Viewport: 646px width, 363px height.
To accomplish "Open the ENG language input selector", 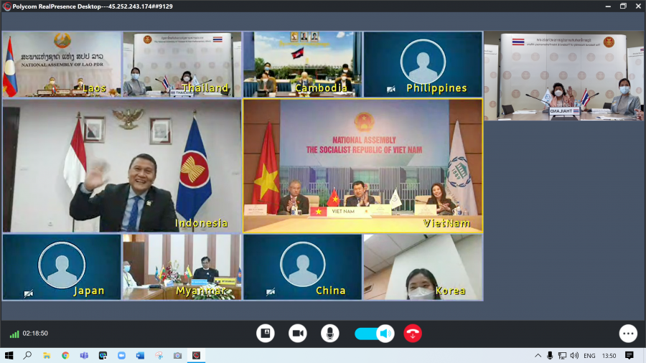I will pyautogui.click(x=589, y=355).
